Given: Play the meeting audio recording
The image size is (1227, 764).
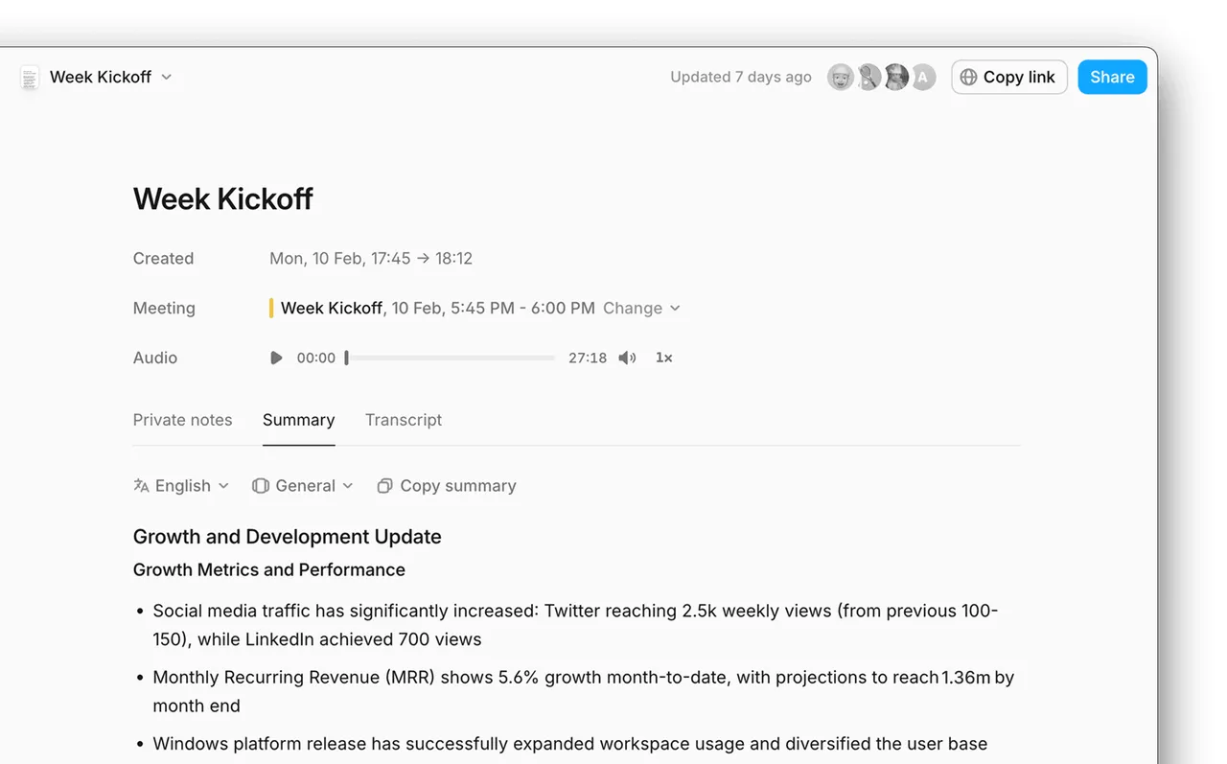Looking at the screenshot, I should (x=276, y=358).
